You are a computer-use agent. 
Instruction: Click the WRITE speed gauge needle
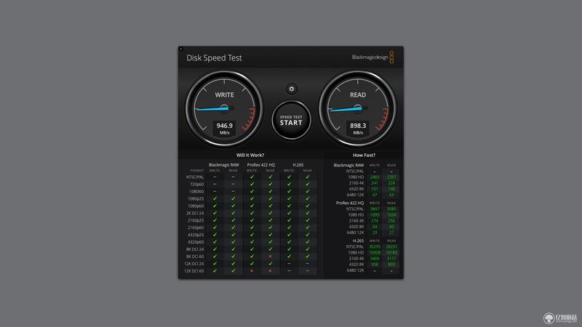coord(212,109)
